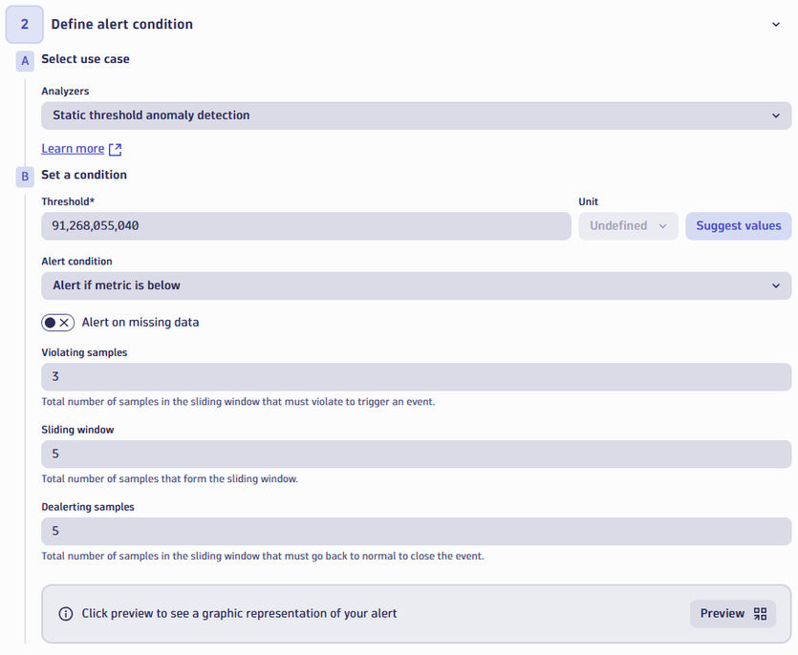Click the Alert on missing data label
The height and width of the screenshot is (655, 798).
coord(140,323)
